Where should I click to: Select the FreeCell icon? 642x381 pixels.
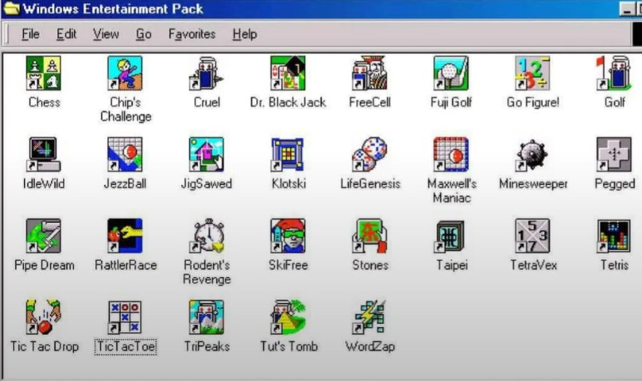pos(370,73)
